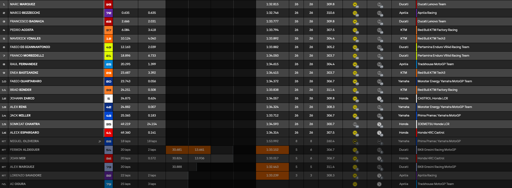Click Joan Mir's hard front tyre icon
The image size is (512, 188).
pos(355,158)
